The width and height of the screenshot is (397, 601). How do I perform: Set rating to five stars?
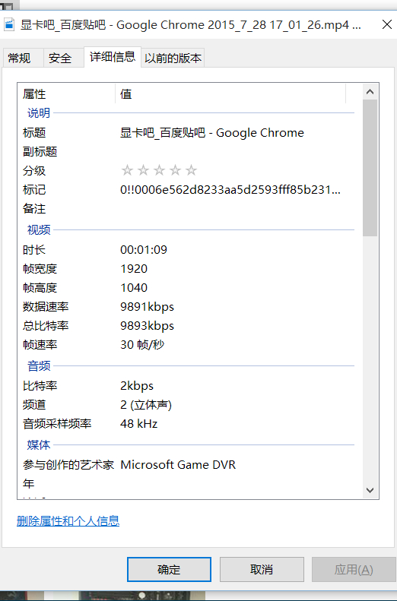(191, 170)
